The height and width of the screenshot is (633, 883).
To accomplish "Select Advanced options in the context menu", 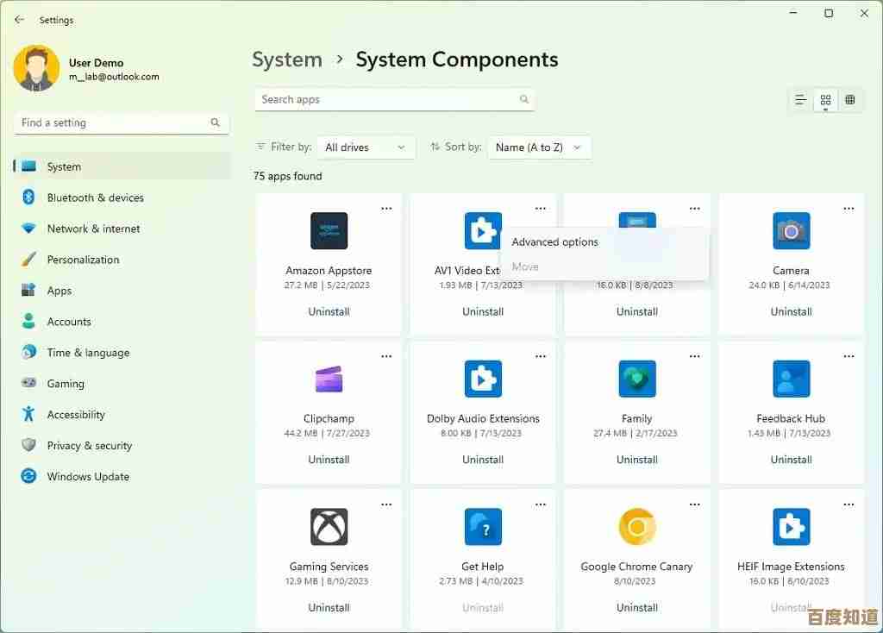I will [555, 242].
